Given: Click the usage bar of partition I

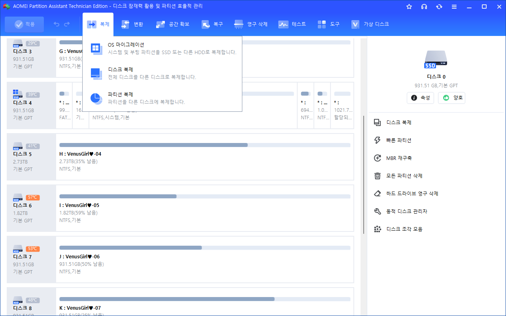Looking at the screenshot, I should (205, 196).
